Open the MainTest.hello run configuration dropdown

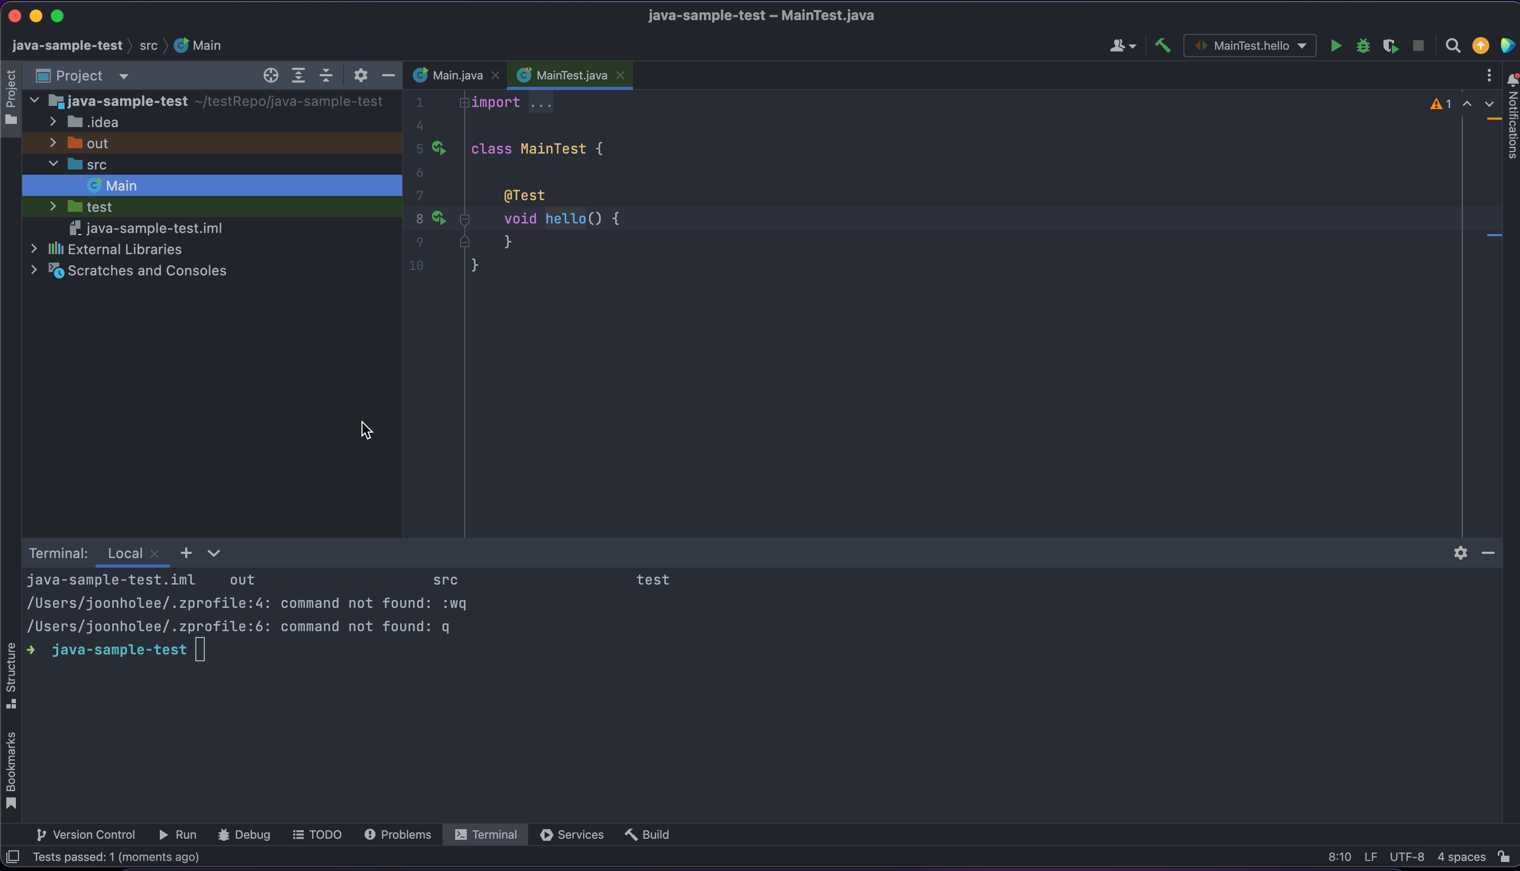1250,46
